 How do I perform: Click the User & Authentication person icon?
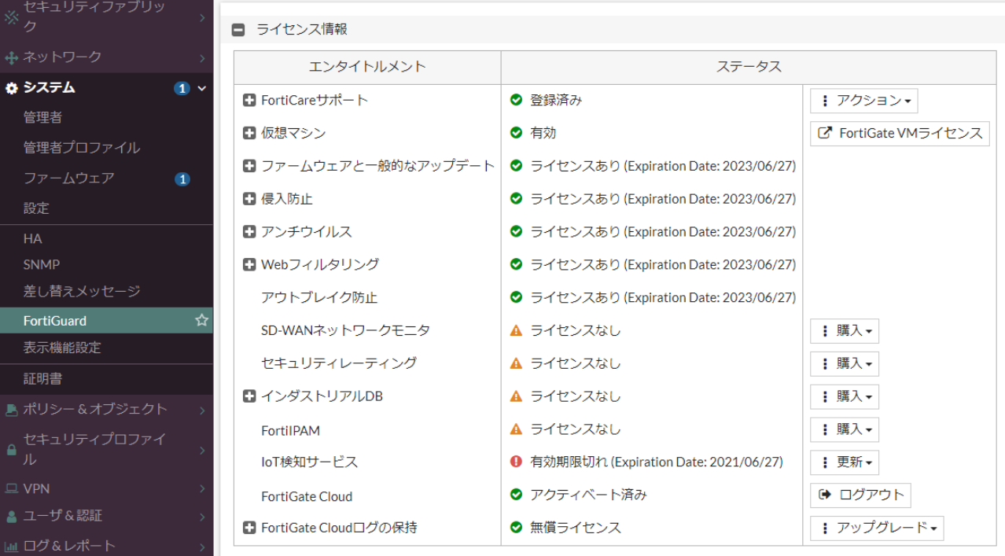click(x=11, y=517)
